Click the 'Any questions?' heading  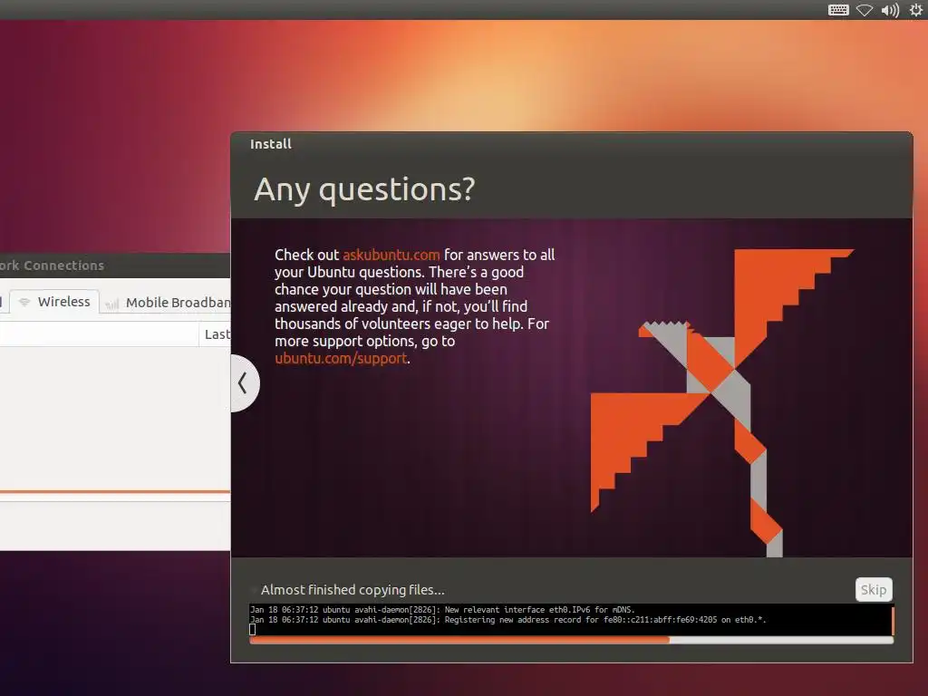coord(364,190)
